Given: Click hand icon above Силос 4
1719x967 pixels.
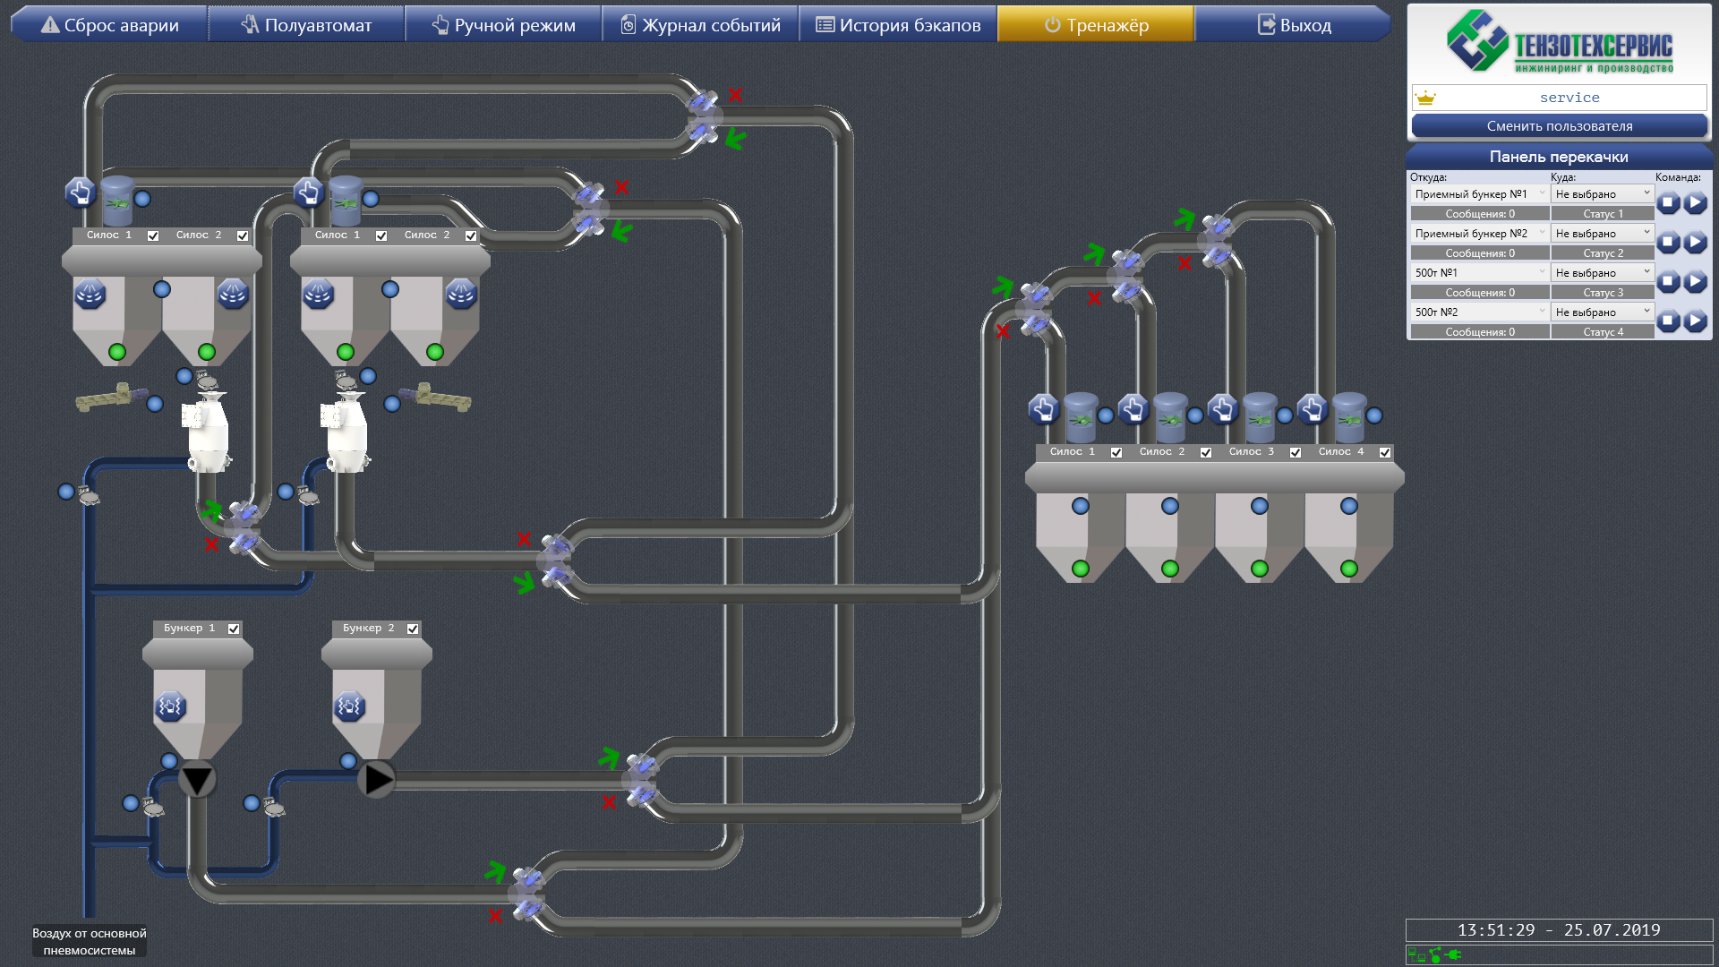Looking at the screenshot, I should pos(1312,409).
